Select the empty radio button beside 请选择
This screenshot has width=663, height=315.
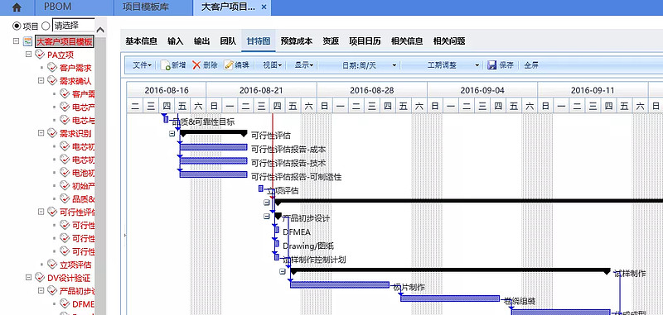click(46, 26)
